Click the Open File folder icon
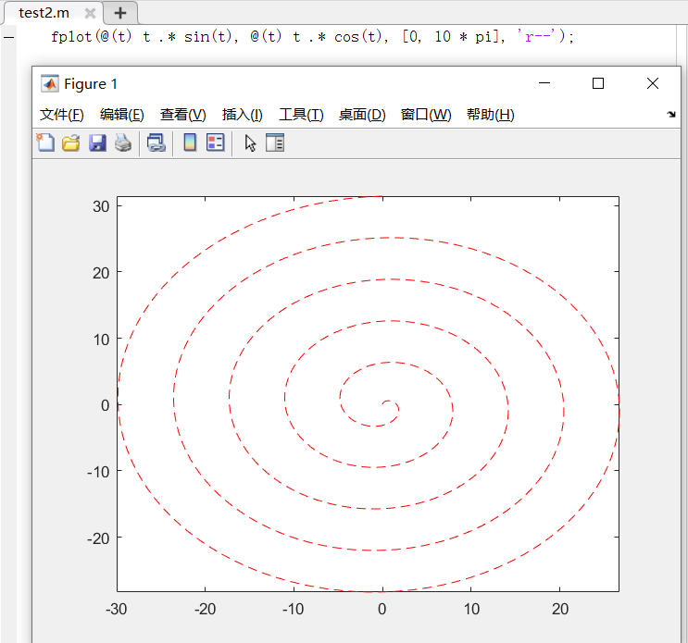Viewport: 688px width, 643px height. click(71, 142)
